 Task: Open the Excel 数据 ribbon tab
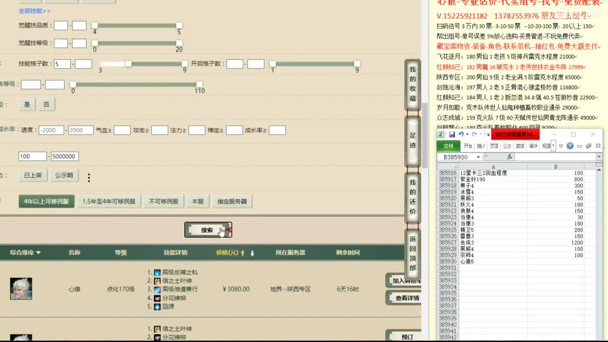tap(520, 146)
